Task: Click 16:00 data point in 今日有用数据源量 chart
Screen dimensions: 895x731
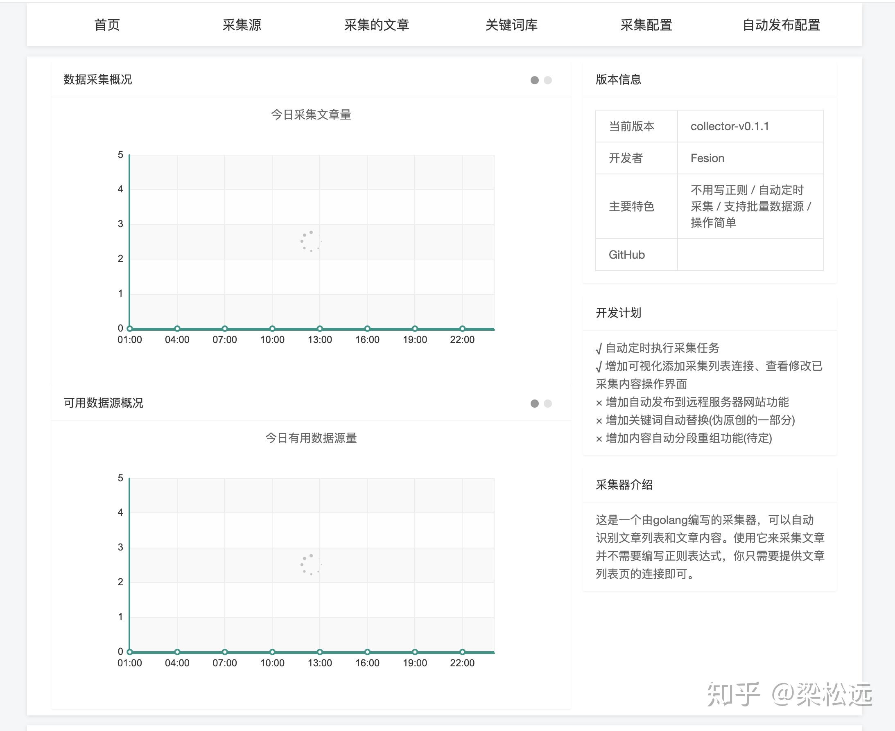Action: point(367,652)
